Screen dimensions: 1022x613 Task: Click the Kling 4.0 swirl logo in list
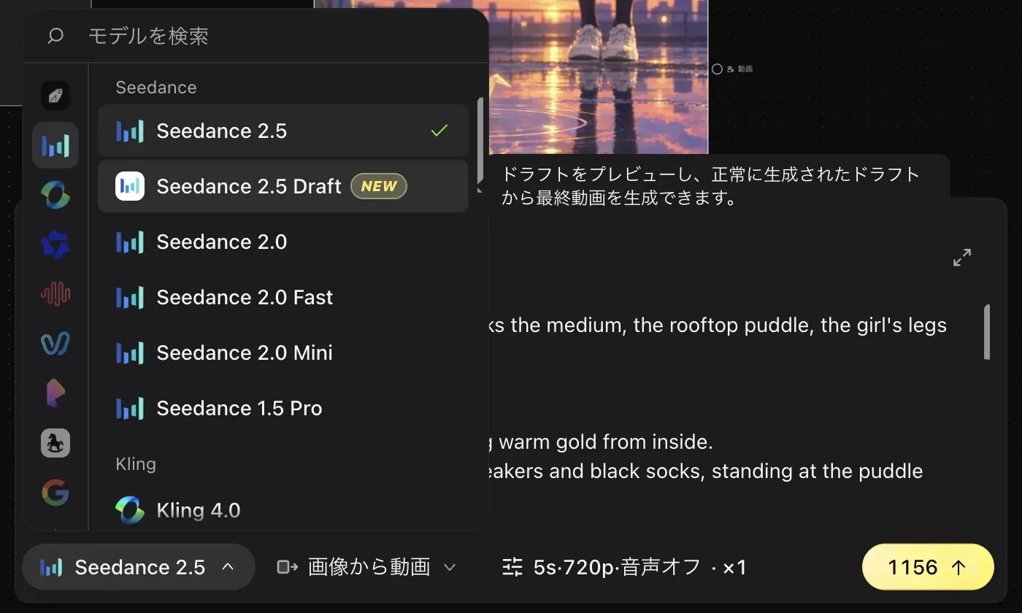[130, 510]
